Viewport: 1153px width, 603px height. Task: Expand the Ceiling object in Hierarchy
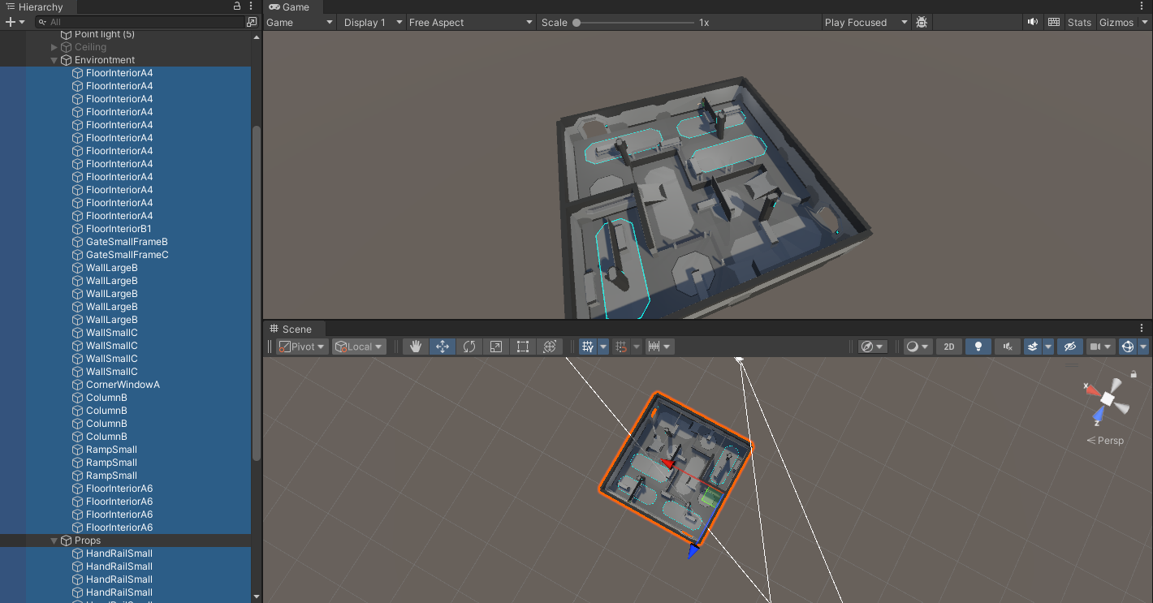click(54, 47)
